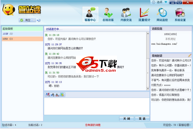Click the 选项 options menu label
The height and width of the screenshot is (129, 193).
pos(159,2)
